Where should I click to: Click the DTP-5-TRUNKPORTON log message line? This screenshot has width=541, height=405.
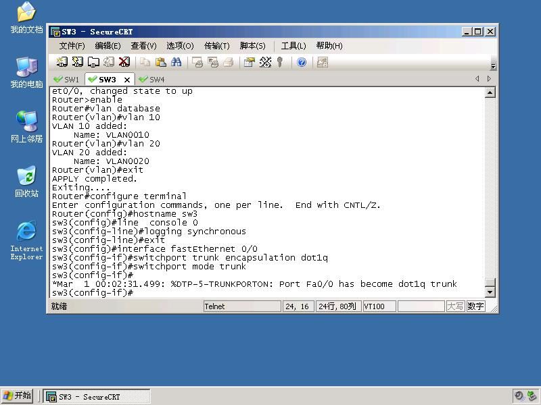(254, 284)
